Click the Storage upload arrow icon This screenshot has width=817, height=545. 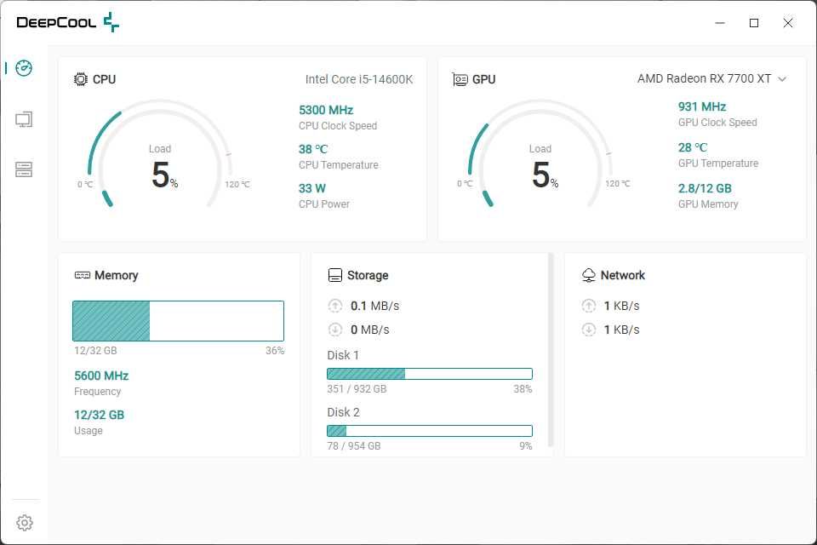click(x=335, y=306)
